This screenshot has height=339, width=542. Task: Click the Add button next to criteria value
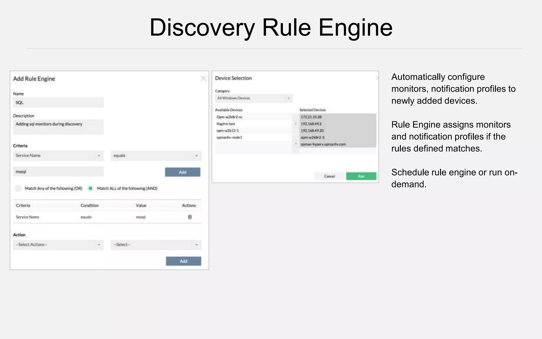click(x=183, y=172)
